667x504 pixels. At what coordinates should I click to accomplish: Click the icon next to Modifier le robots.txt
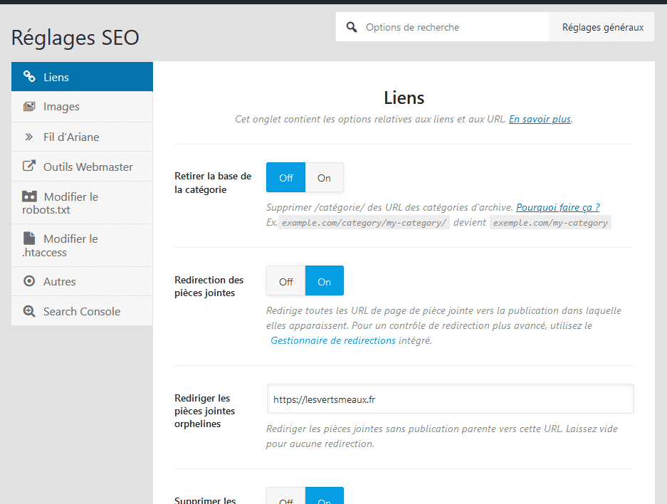pos(29,196)
